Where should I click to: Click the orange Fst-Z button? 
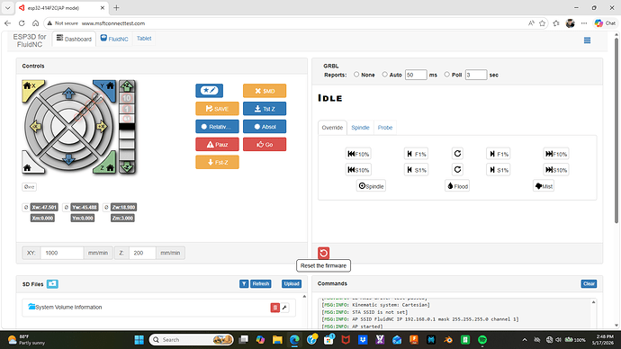point(217,162)
